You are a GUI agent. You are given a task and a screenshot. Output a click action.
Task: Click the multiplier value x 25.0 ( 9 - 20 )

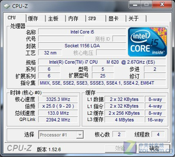pyautogui.click(x=58, y=106)
